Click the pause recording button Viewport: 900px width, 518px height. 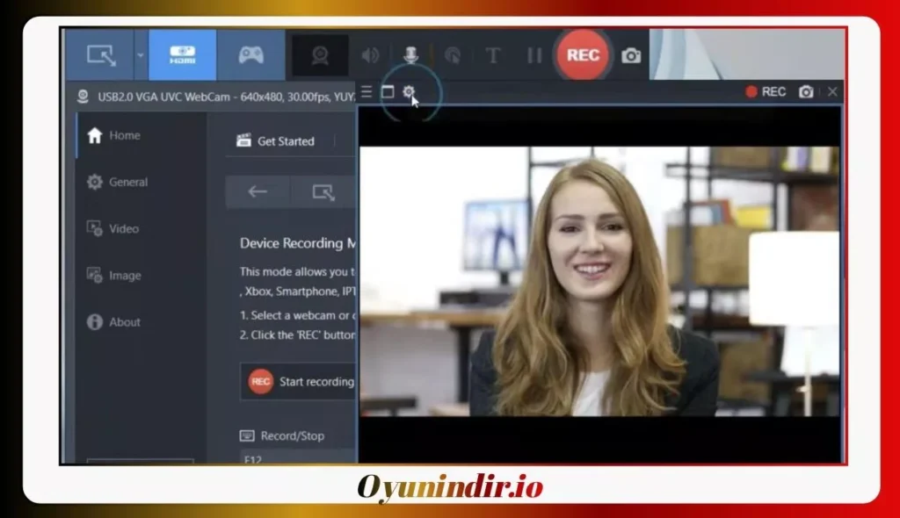pos(534,55)
